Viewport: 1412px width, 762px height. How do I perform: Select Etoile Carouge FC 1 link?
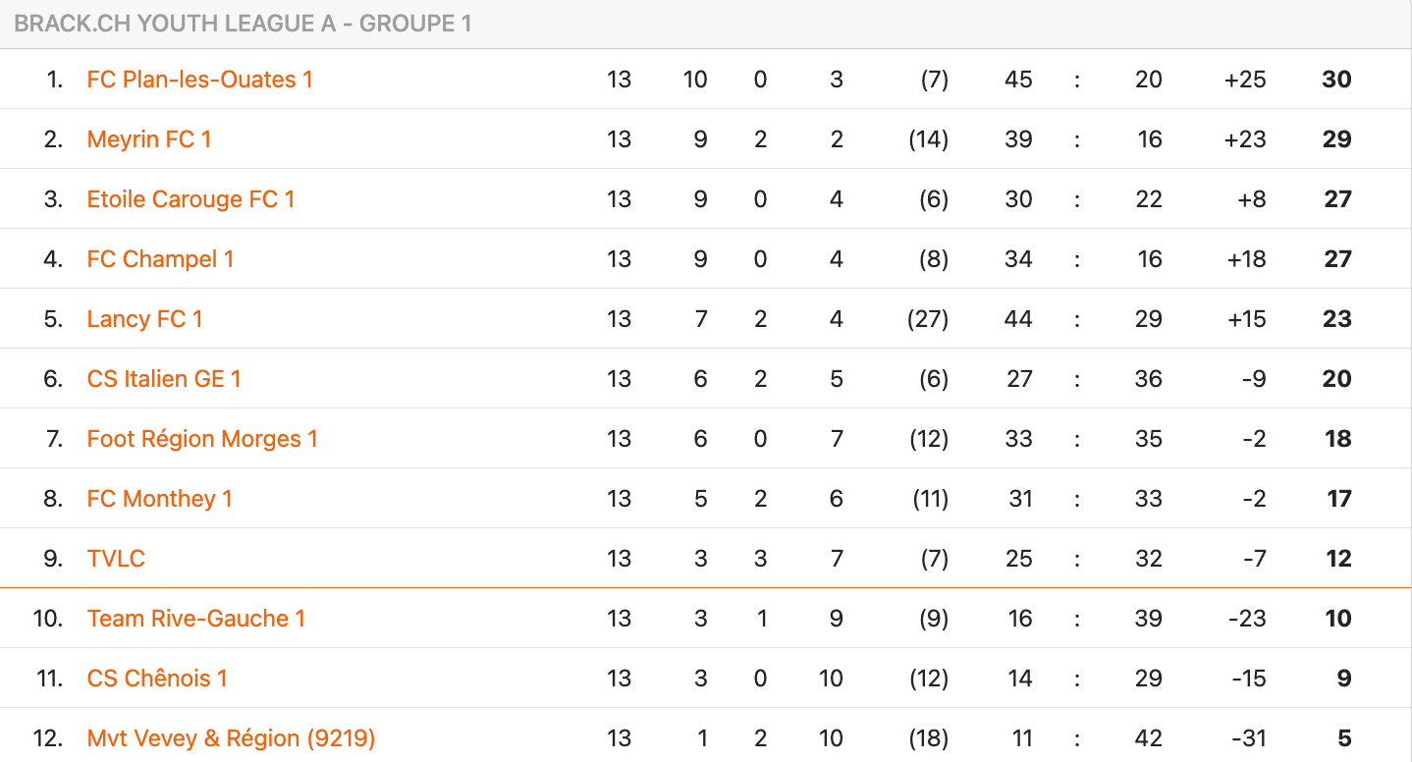(190, 199)
